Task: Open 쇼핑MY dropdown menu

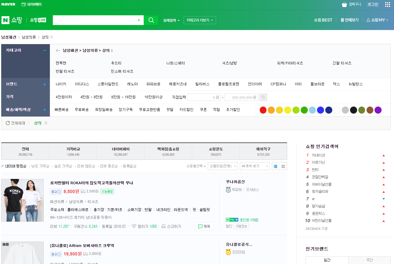Action: pyautogui.click(x=377, y=20)
